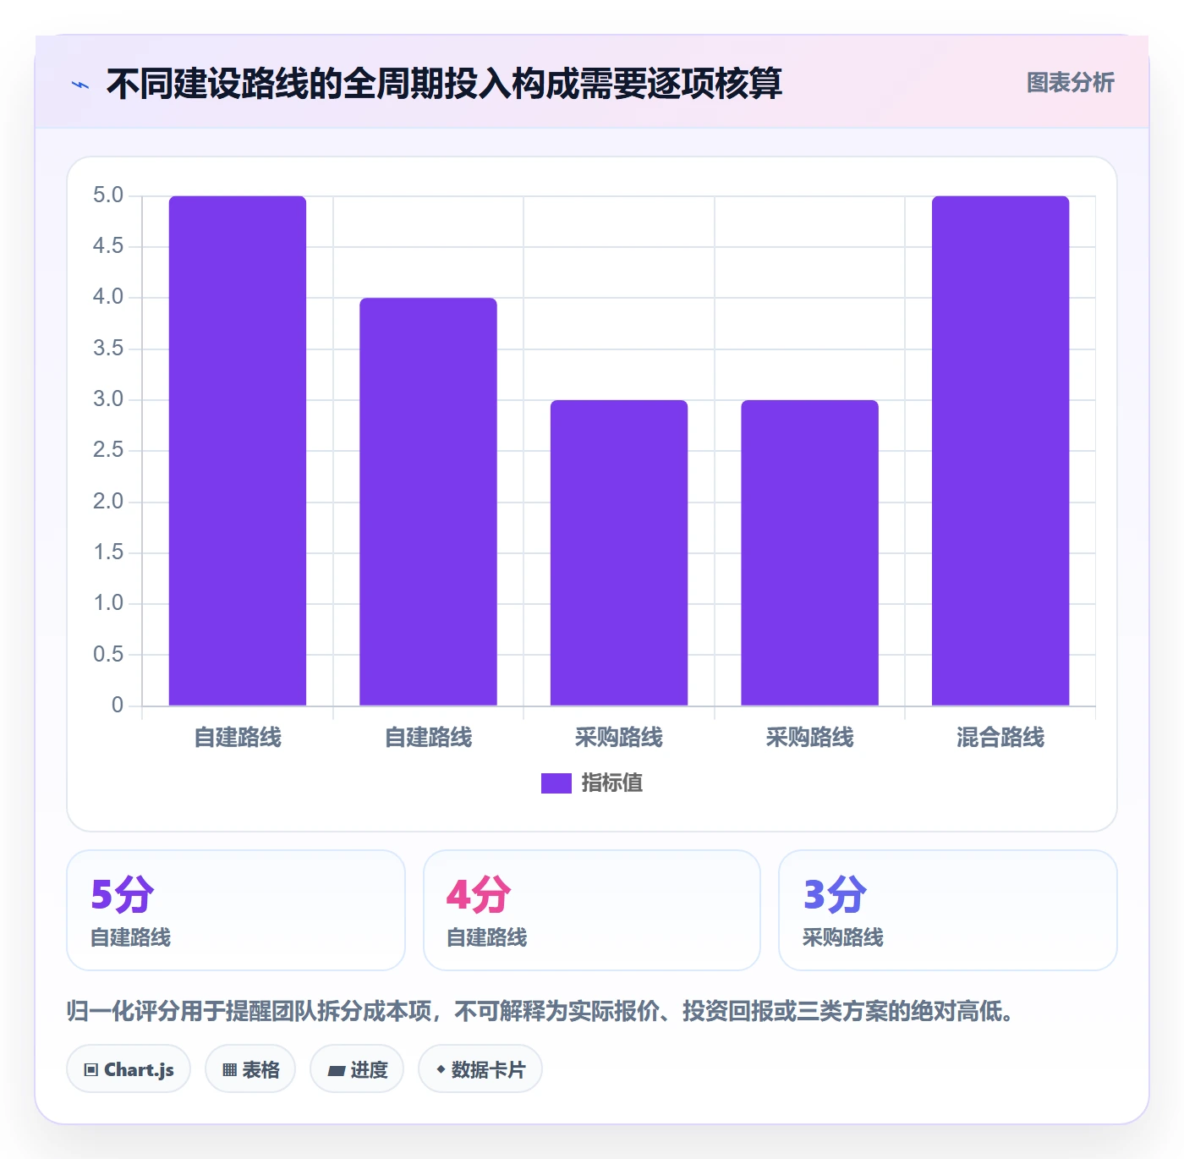
Task: Click the 1.5 y-axis tick label
Action: click(x=108, y=552)
